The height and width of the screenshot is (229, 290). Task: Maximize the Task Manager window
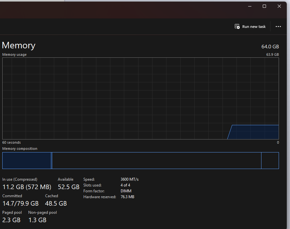click(x=264, y=6)
